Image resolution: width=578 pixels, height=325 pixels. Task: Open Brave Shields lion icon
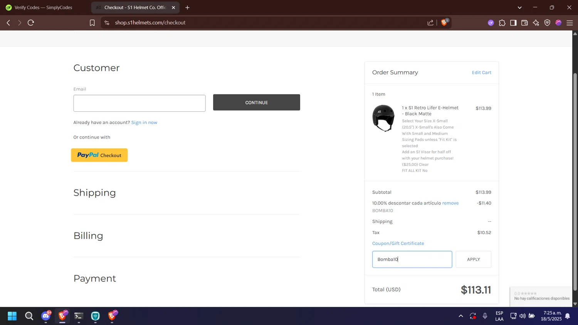(x=444, y=22)
